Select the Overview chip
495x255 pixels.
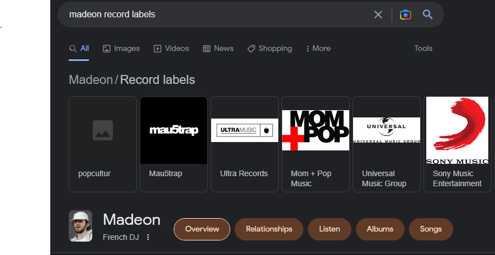[x=202, y=229]
